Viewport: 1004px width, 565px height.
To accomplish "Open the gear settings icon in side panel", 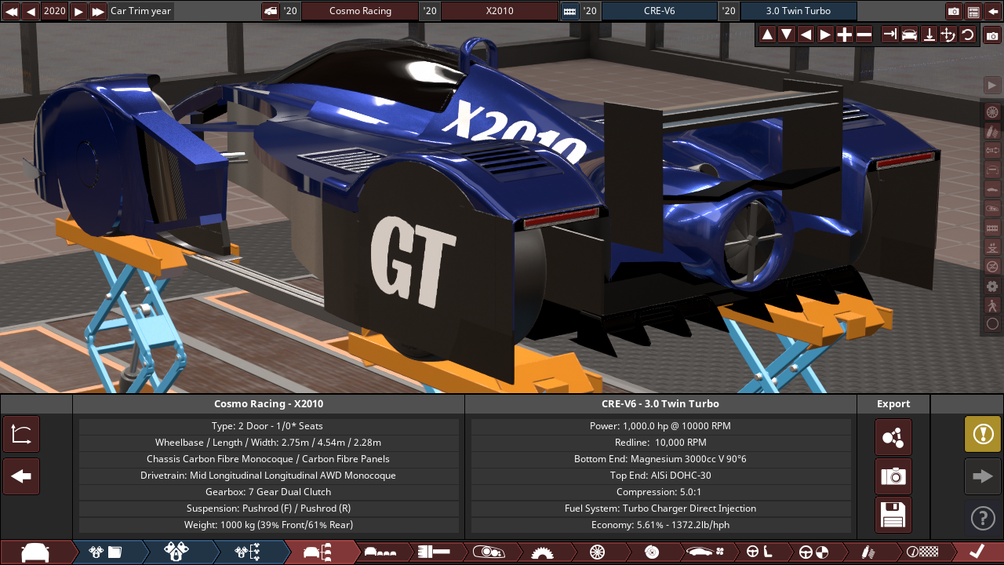I will point(992,286).
